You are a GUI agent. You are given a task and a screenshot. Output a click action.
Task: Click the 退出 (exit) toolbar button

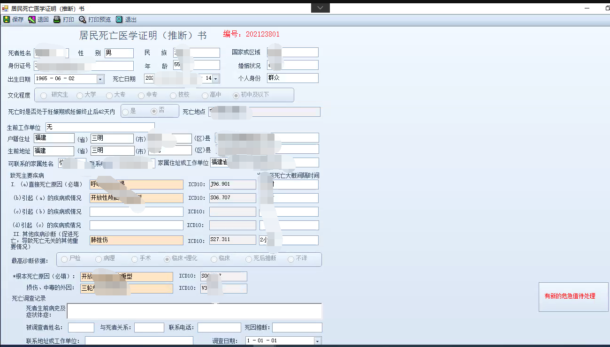click(126, 20)
